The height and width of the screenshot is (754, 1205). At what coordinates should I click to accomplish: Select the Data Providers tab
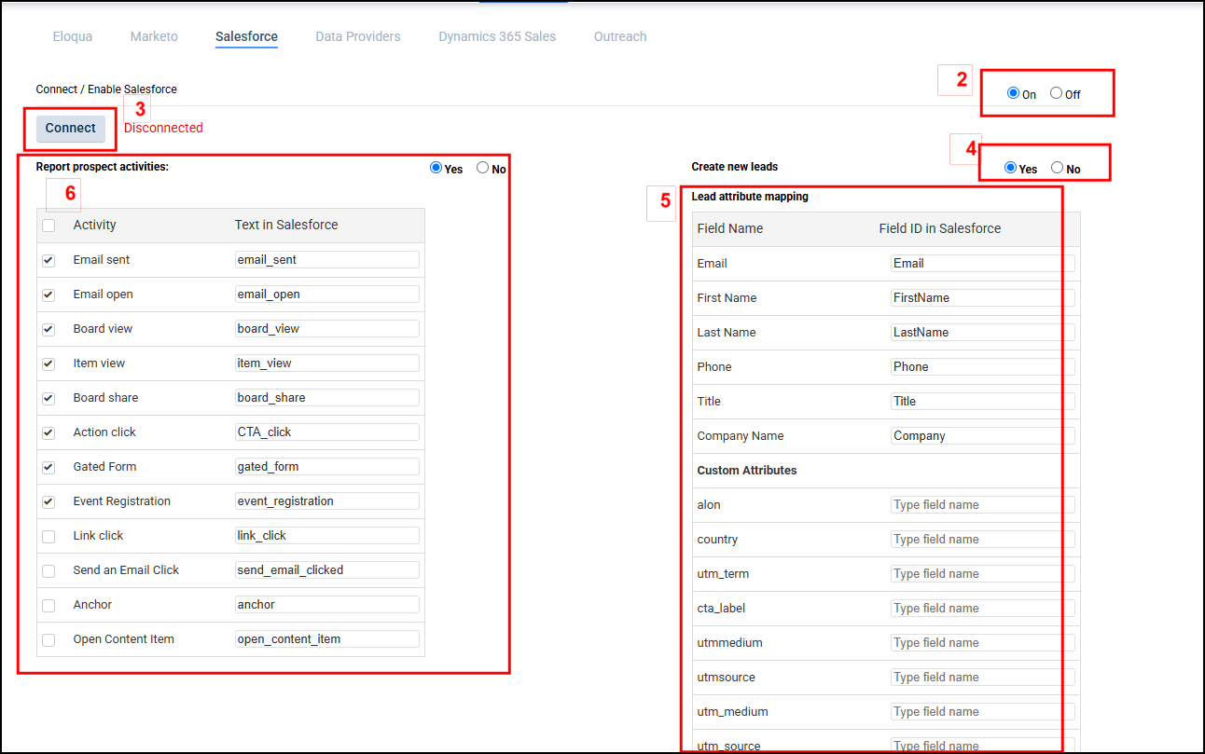358,36
